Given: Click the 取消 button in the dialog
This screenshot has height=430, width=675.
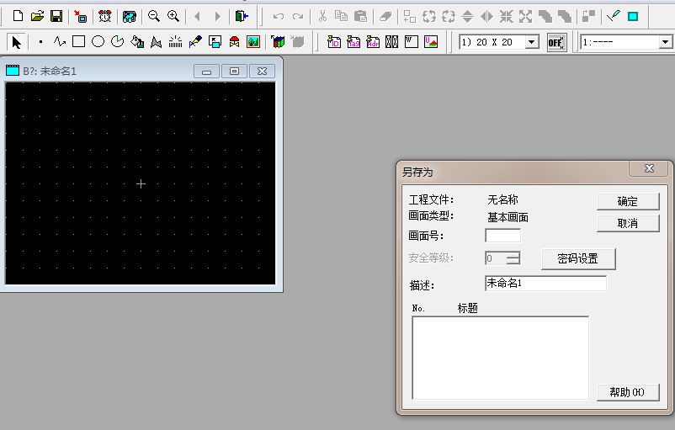Looking at the screenshot, I should (627, 223).
